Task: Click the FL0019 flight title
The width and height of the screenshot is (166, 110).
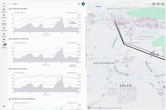Action: pos(15,4)
